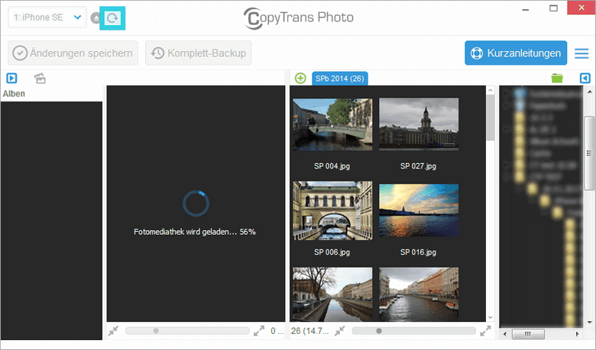Collapse the folder tree panel arrow
This screenshot has width=596, height=350.
click(x=585, y=78)
